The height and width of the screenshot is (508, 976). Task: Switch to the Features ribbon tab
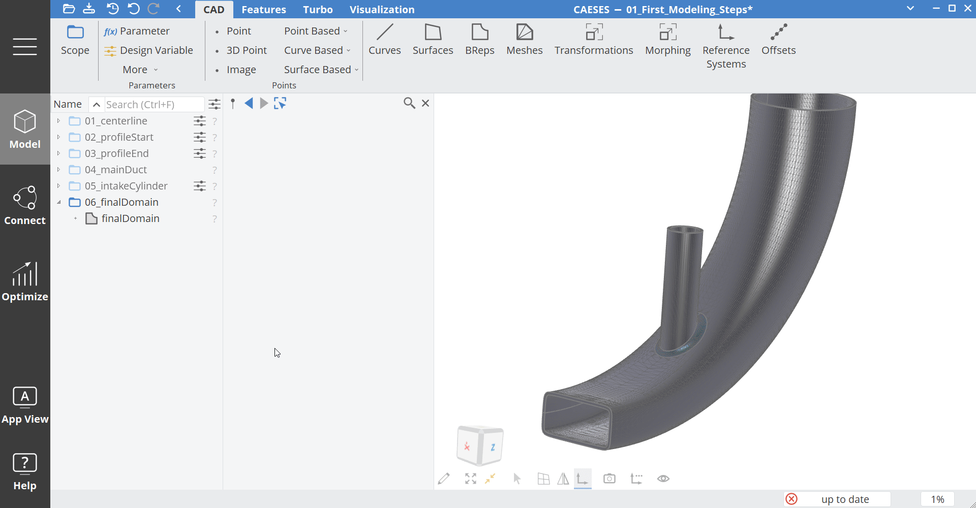pos(264,10)
